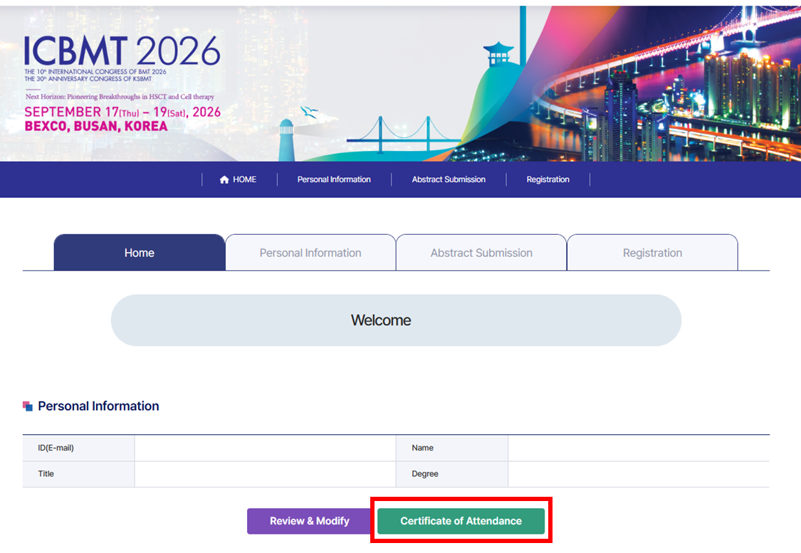Open Personal Information in blue navigation bar
Image resolution: width=801 pixels, height=553 pixels.
(x=334, y=180)
